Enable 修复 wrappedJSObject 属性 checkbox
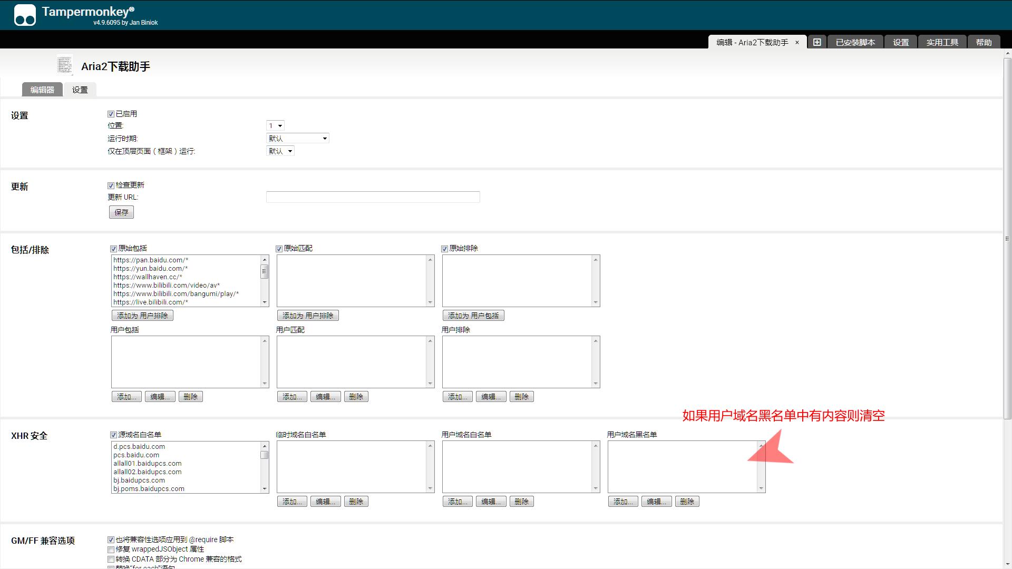Viewport: 1012px width, 569px height. coord(111,550)
